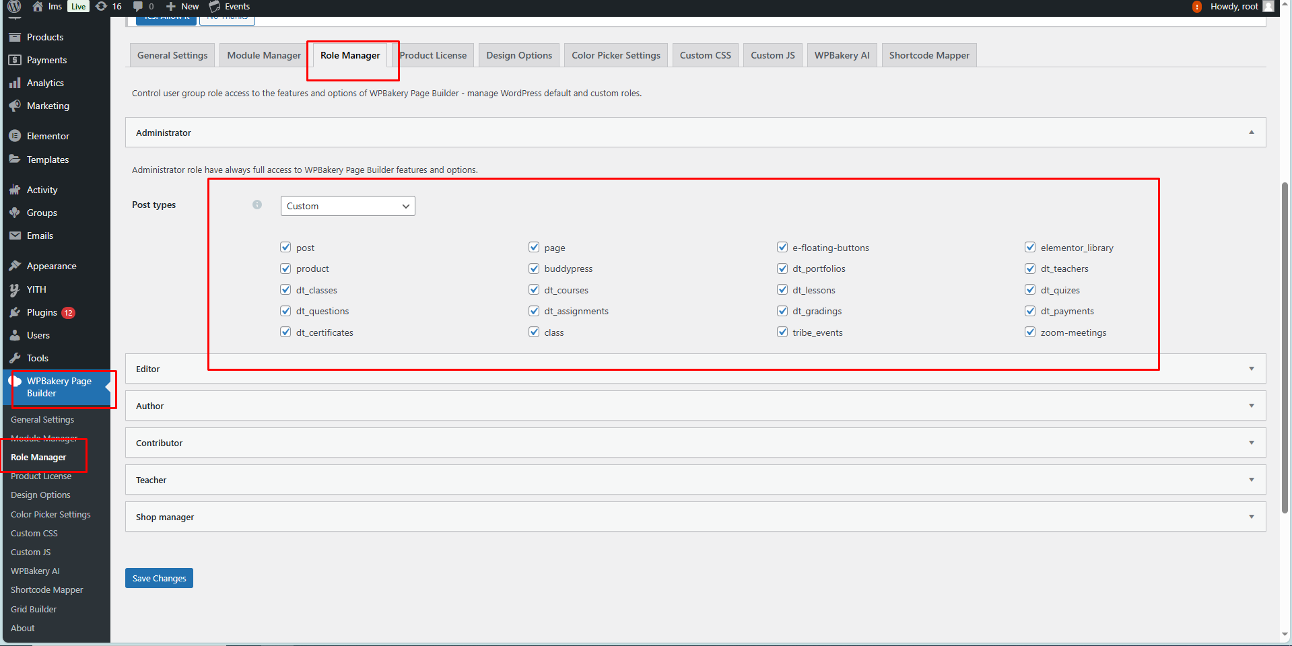This screenshot has height=646, width=1292.
Task: Open the Shortcode Mapper tab
Action: (x=929, y=55)
